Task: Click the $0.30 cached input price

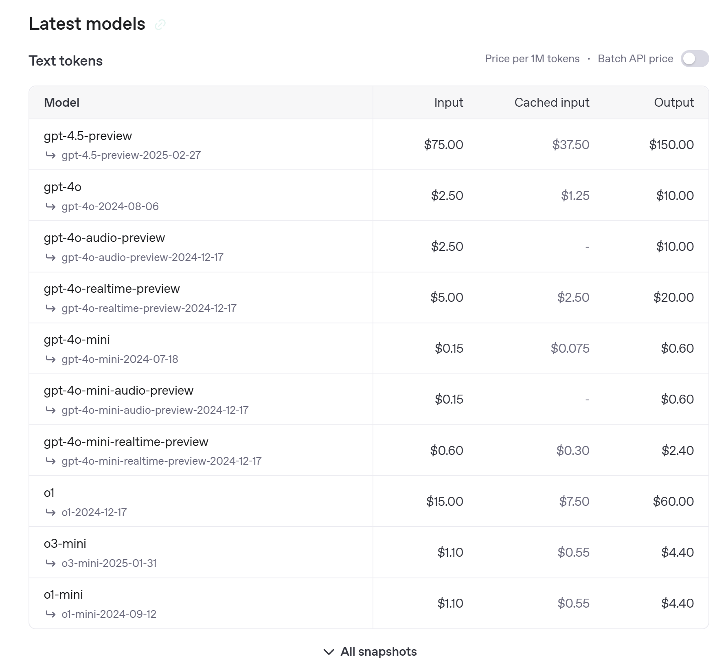Action: pos(573,450)
